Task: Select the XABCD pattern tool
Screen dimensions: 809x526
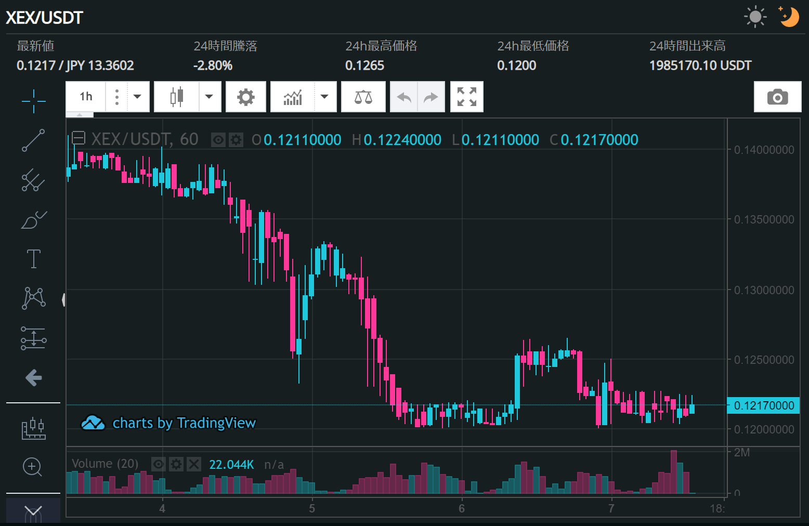Action: click(33, 298)
